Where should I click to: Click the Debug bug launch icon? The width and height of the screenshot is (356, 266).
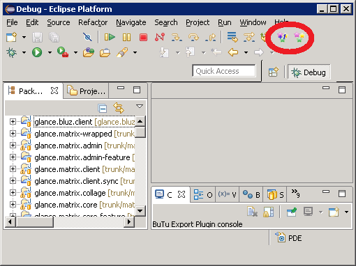coord(11,52)
